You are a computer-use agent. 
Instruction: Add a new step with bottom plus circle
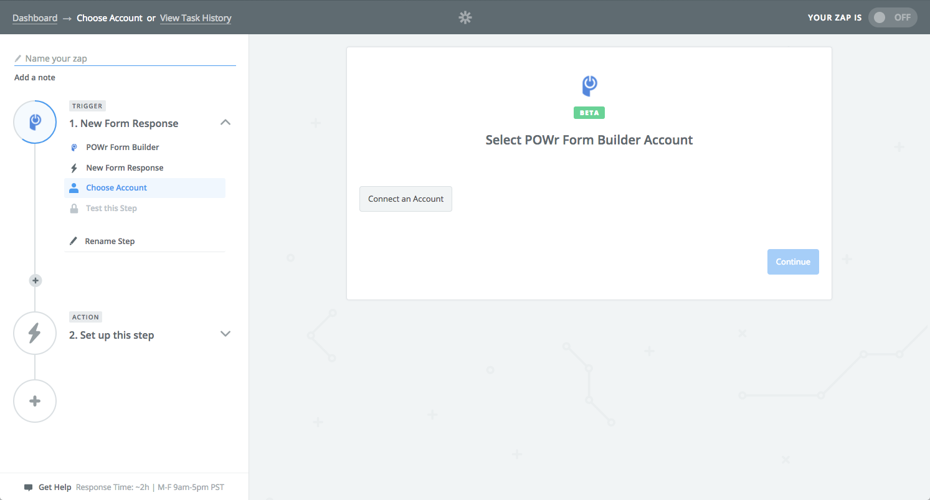[x=35, y=401]
